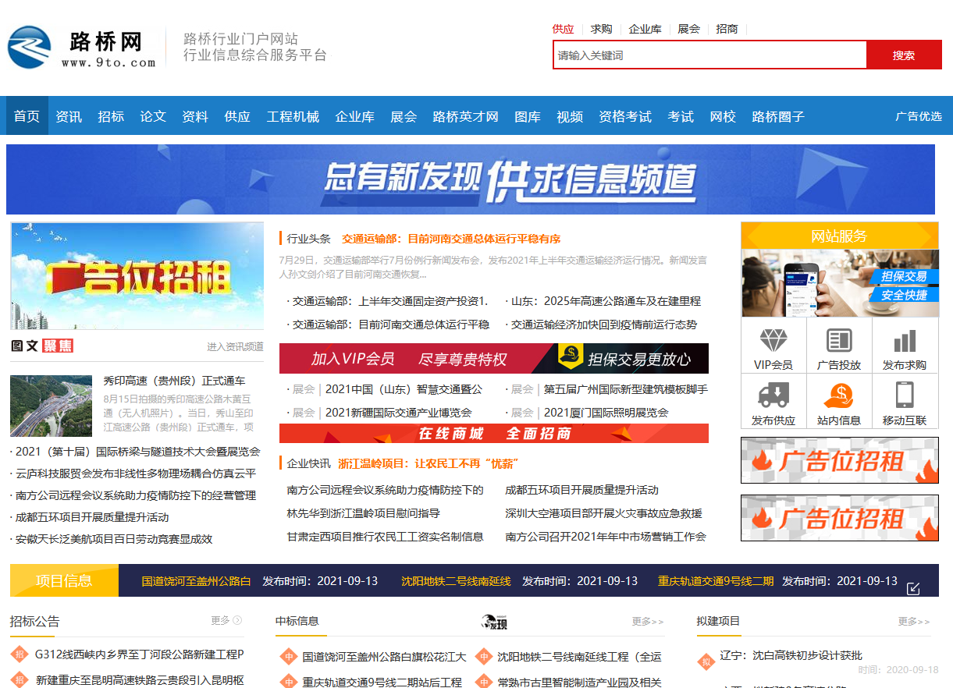Click the keyword search input field
Screen dimensions: 953x688
(709, 55)
